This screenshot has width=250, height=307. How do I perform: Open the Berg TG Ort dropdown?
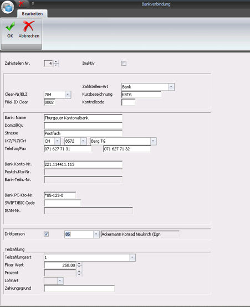(x=153, y=141)
